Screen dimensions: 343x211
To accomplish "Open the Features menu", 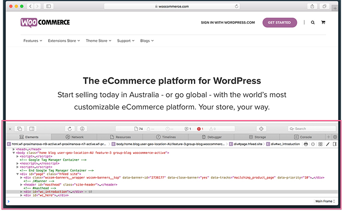I will click(33, 41).
